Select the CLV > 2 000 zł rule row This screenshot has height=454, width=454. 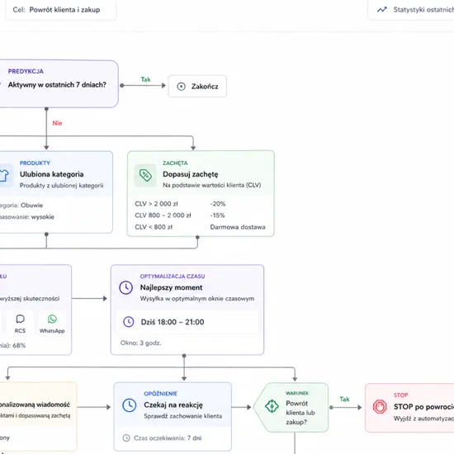coord(201,204)
